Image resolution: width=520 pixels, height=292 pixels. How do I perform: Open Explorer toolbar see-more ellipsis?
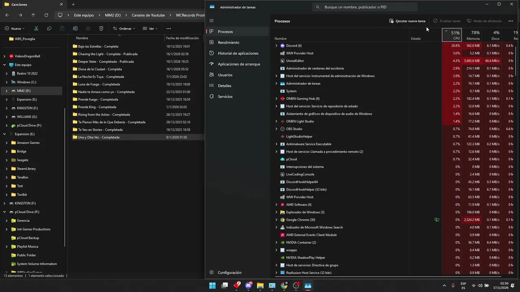[169, 28]
